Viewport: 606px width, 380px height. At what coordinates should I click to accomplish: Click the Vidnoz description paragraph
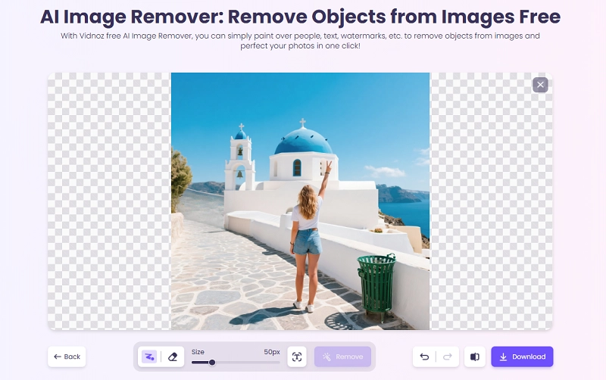(x=300, y=41)
